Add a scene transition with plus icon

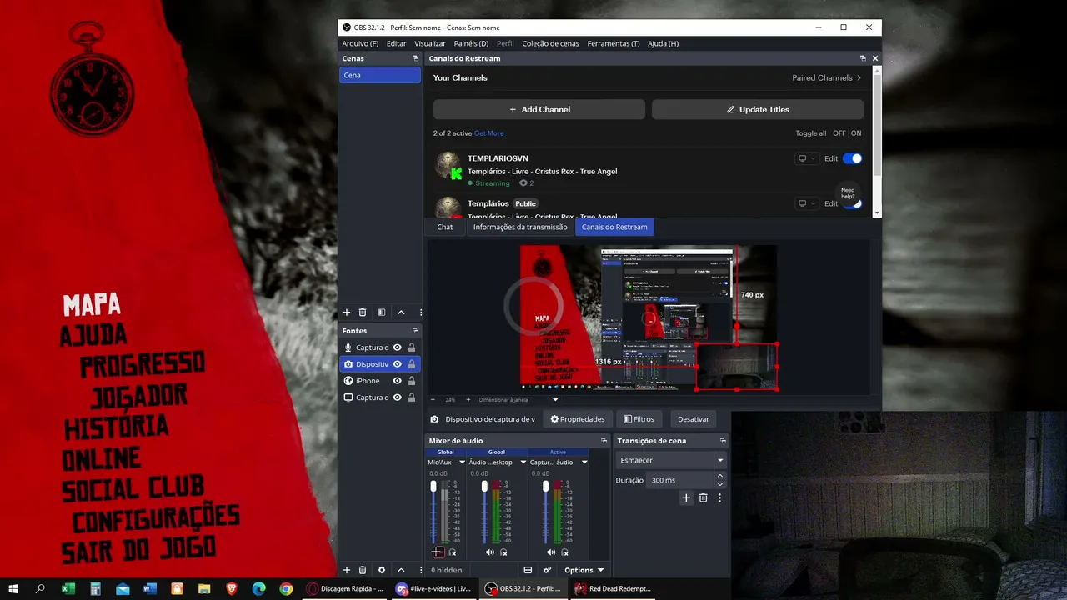point(686,498)
